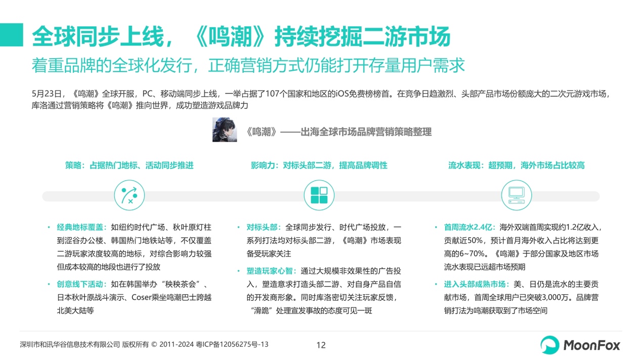Image resolution: width=642 pixels, height=361 pixels.
Task: Click the page number 12
Action: [x=321, y=345]
